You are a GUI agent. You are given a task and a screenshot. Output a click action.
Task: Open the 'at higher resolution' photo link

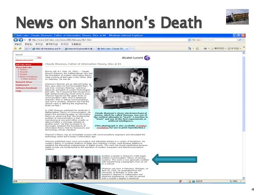122,127
